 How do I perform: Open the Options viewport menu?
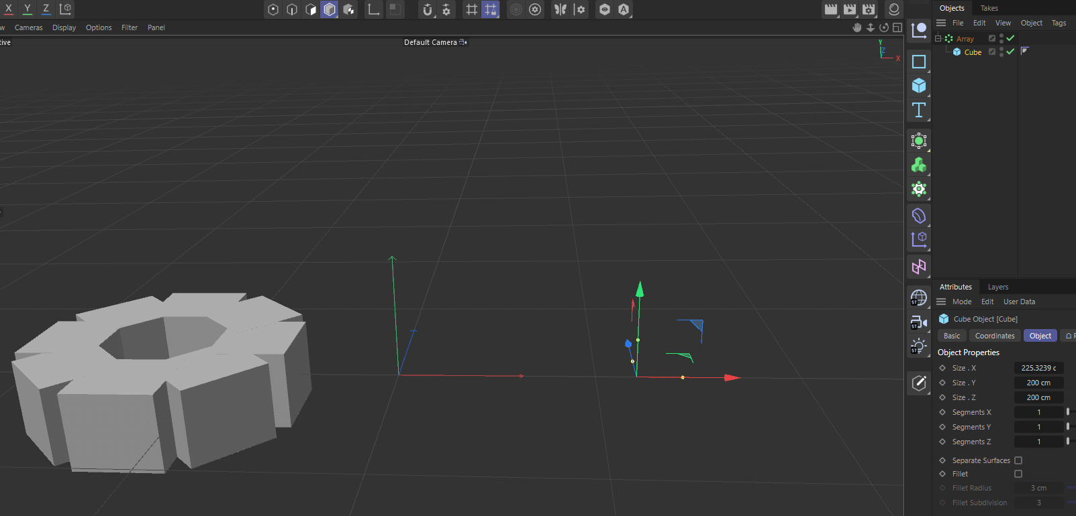coord(99,27)
